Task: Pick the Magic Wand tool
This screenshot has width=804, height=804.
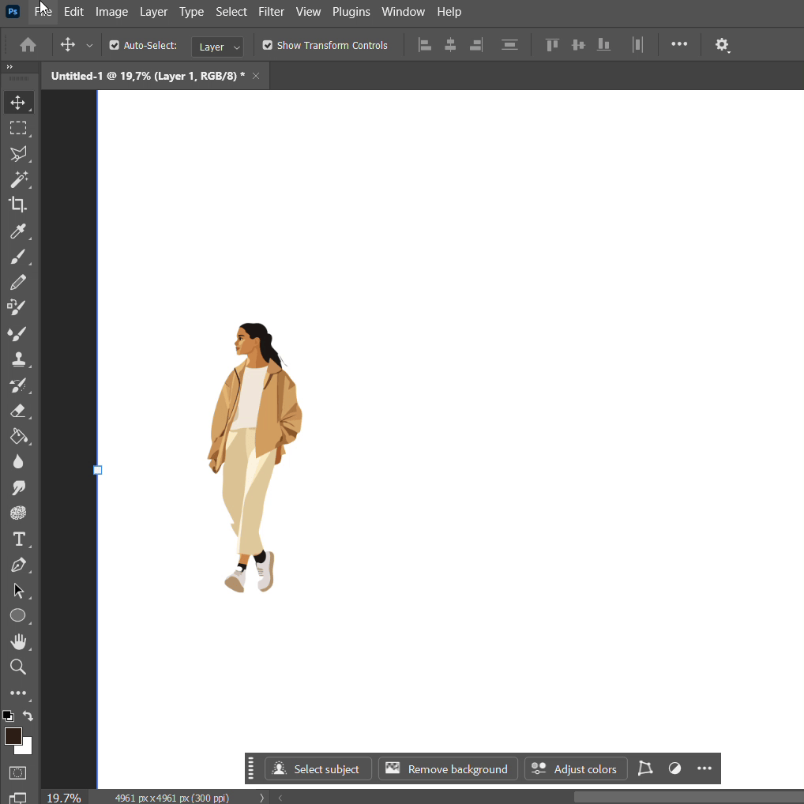Action: coord(17,179)
